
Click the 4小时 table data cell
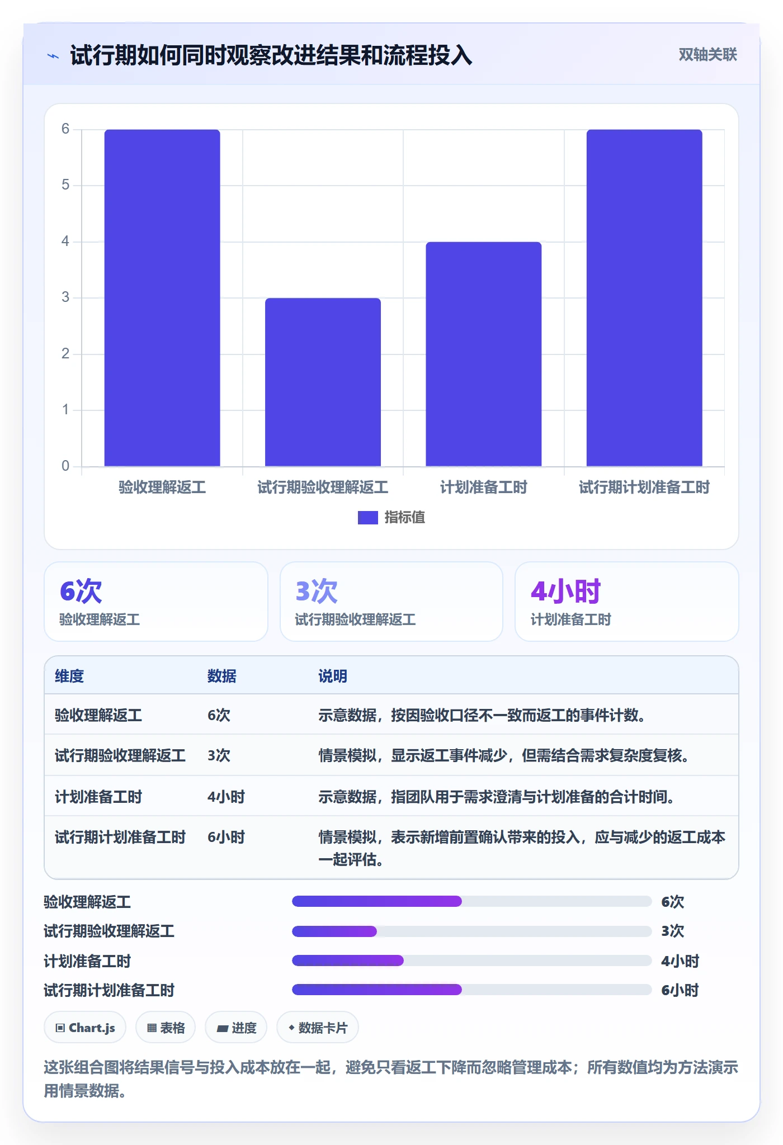pyautogui.click(x=227, y=797)
